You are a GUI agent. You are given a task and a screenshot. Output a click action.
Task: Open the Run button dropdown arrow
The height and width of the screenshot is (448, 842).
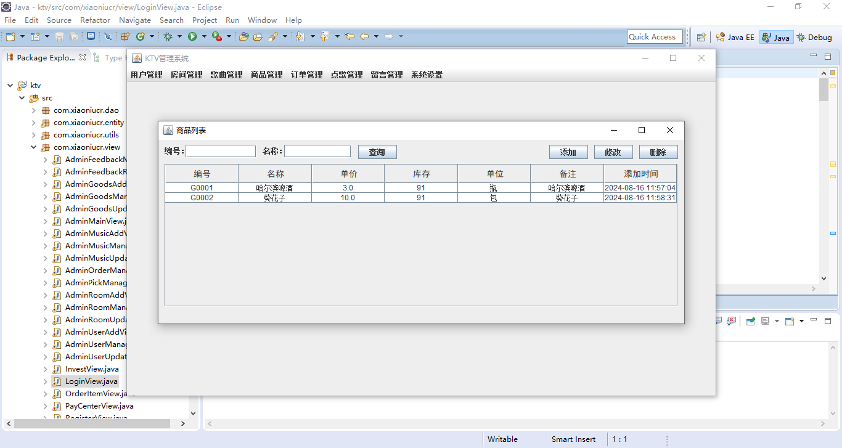[x=204, y=37]
